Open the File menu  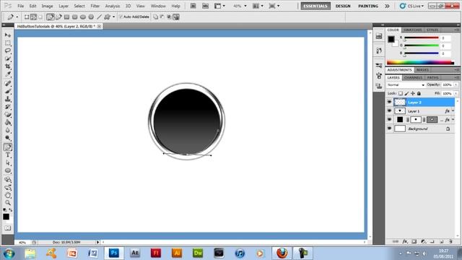point(21,6)
